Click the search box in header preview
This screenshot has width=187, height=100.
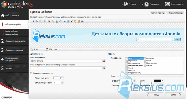tap(154, 39)
